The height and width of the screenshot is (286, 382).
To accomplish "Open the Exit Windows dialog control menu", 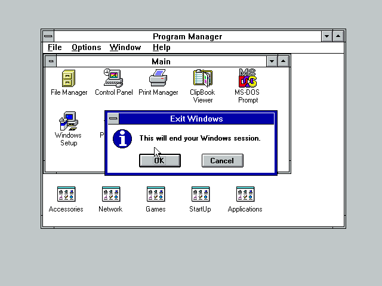I will click(x=113, y=119).
